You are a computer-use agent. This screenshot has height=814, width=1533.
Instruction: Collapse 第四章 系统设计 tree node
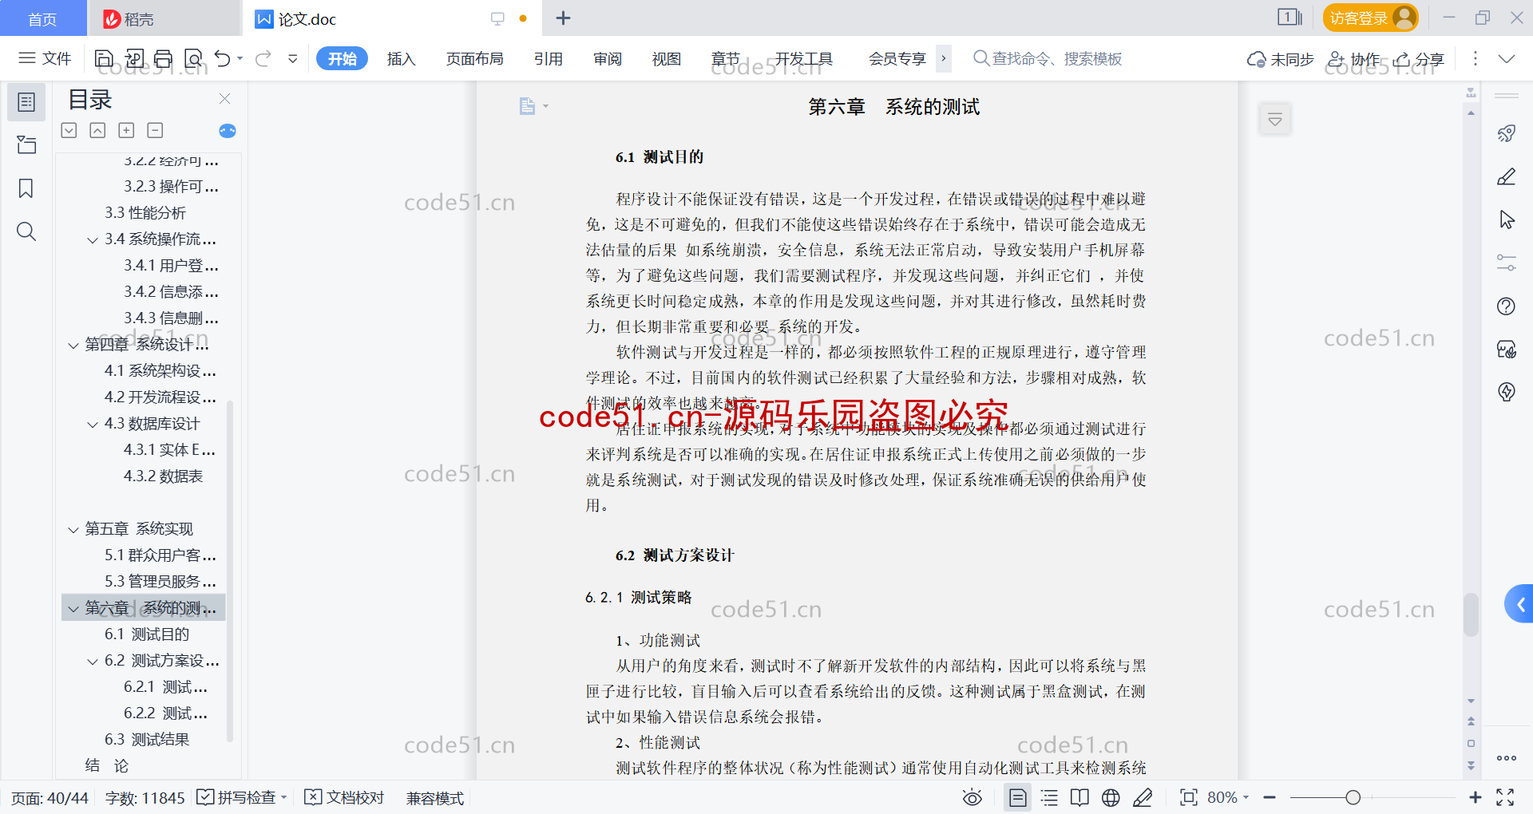(73, 345)
